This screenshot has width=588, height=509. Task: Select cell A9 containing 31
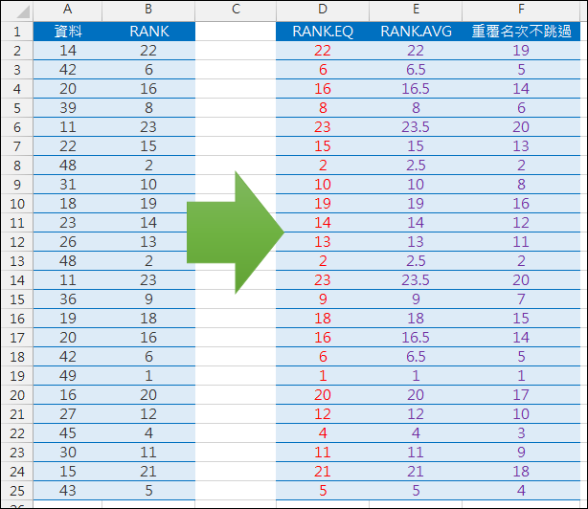coord(67,185)
